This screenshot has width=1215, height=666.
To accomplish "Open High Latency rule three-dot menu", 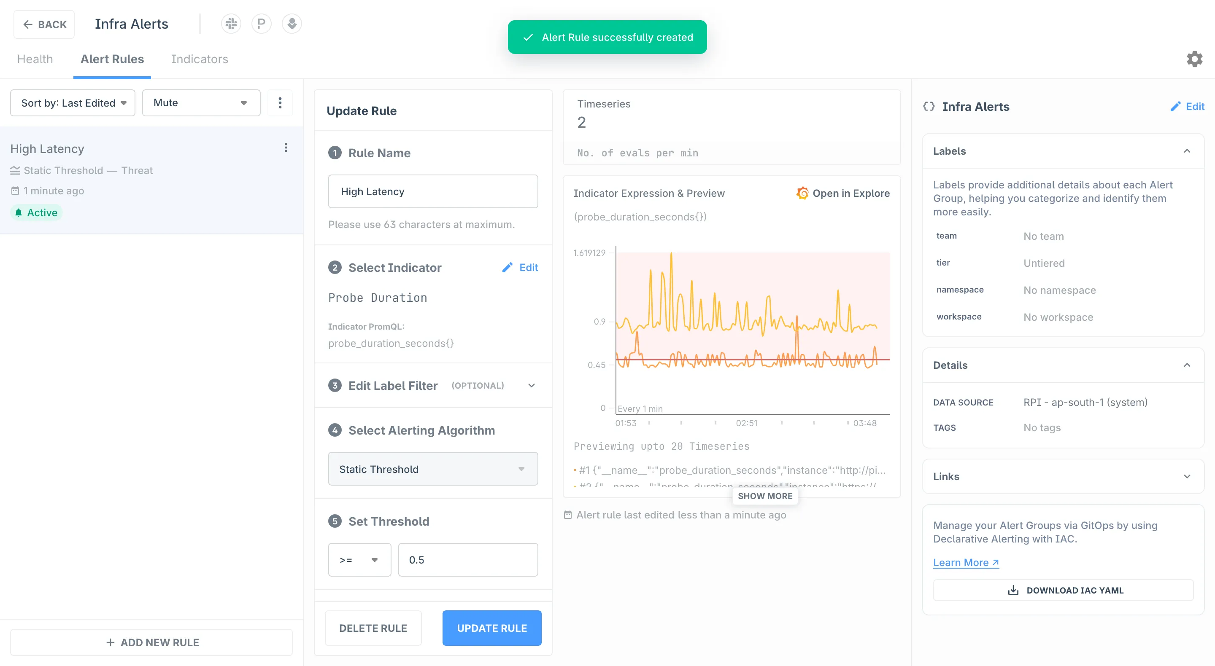I will [286, 148].
